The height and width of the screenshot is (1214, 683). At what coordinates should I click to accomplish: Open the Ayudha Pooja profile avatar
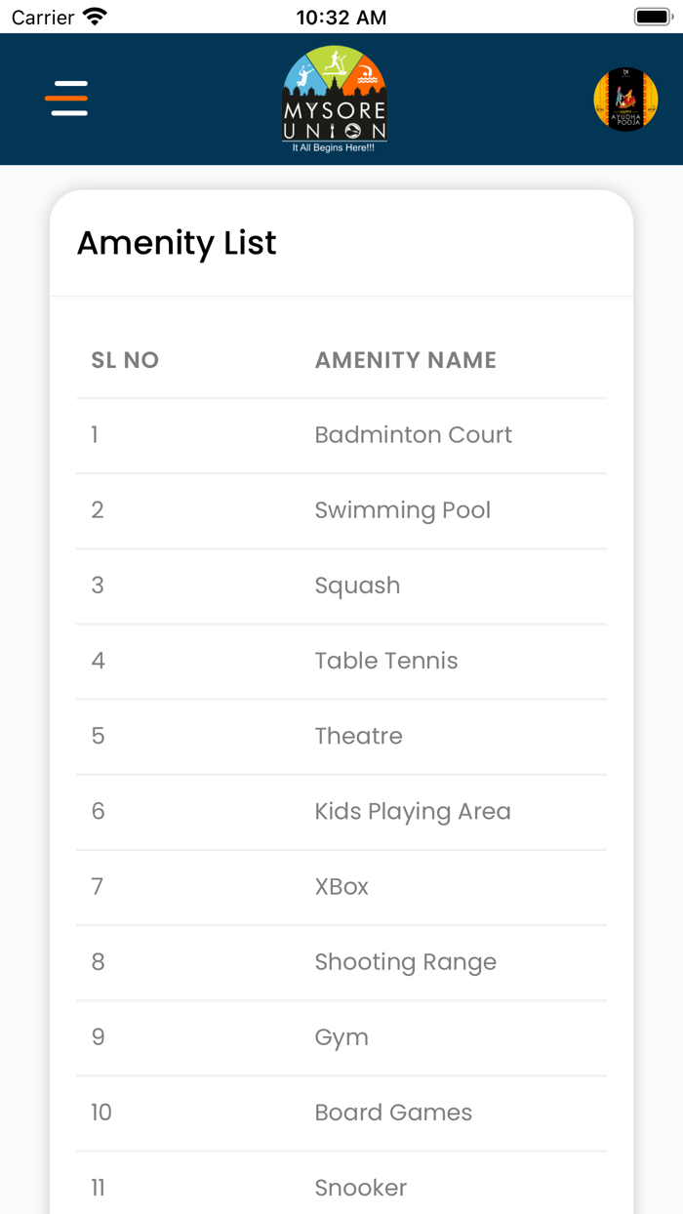[x=625, y=100]
